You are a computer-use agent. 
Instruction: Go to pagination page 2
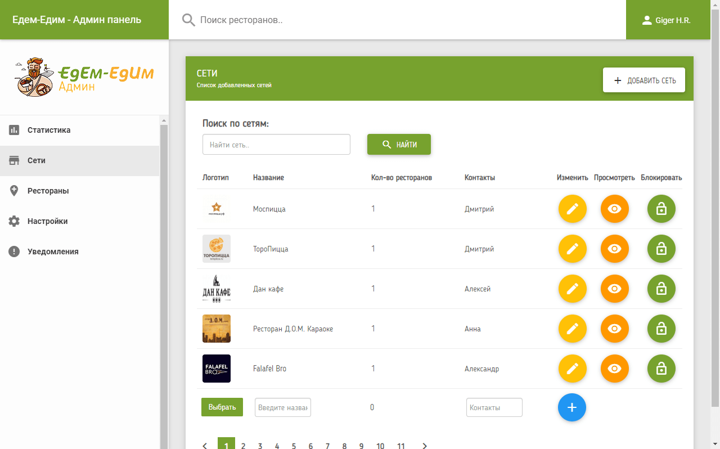click(243, 446)
